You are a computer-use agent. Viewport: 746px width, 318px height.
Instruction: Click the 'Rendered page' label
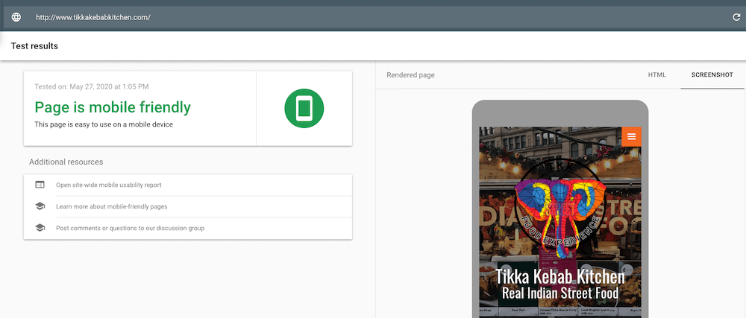point(410,75)
